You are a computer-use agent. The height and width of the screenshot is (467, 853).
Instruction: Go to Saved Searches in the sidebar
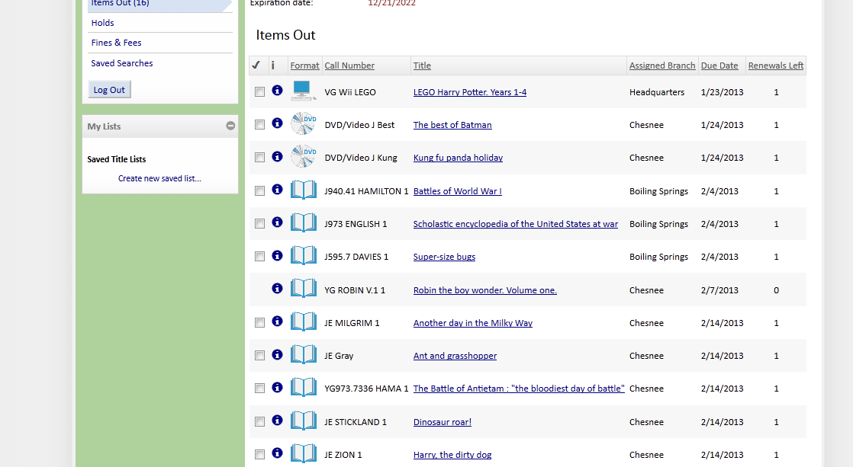coord(121,62)
